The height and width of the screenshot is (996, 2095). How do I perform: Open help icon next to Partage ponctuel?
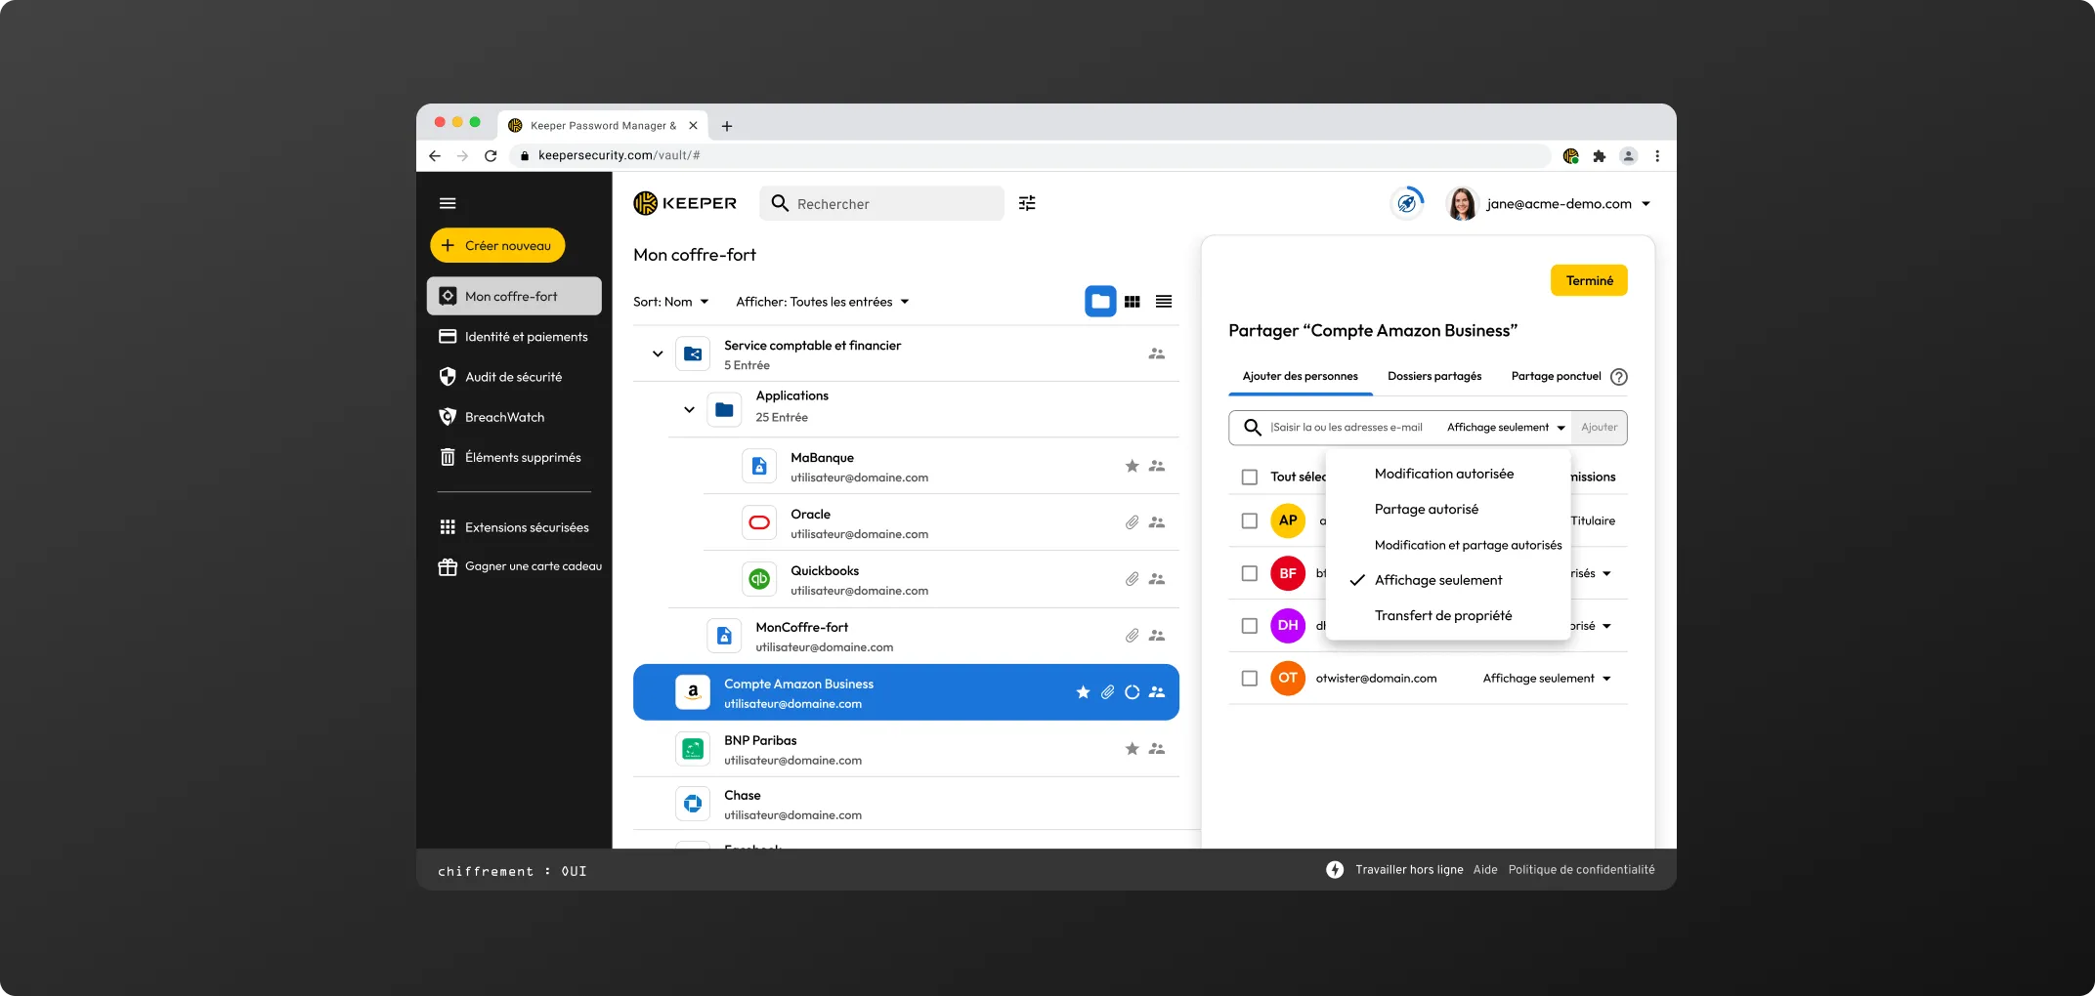coord(1619,377)
